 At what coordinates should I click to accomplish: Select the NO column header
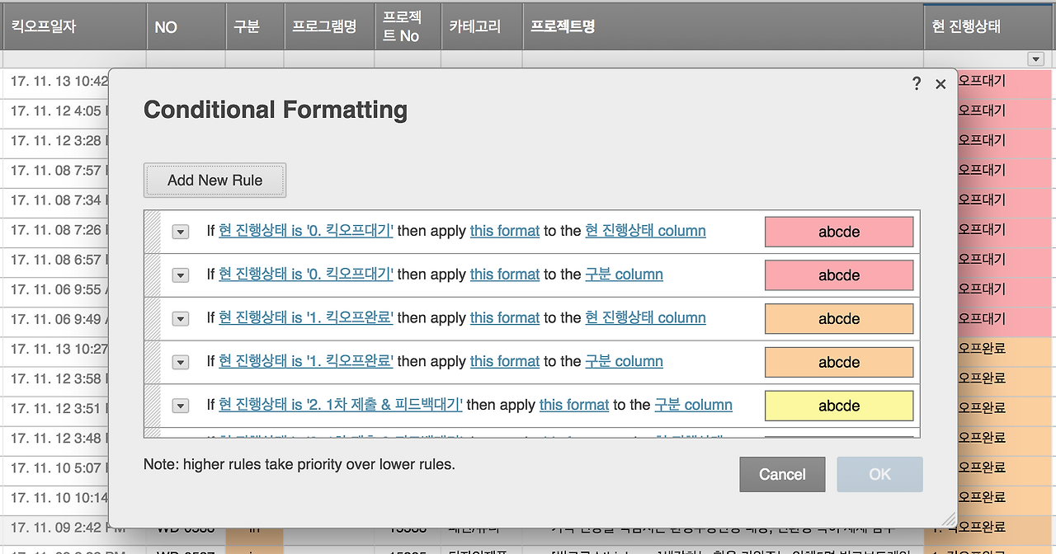pyautogui.click(x=186, y=26)
